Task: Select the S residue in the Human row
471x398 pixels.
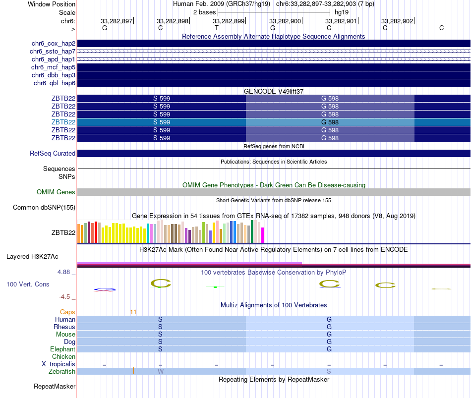Action: coord(160,319)
